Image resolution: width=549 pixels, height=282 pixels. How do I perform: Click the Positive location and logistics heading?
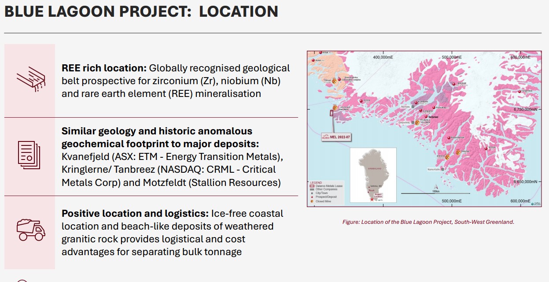tap(135, 214)
